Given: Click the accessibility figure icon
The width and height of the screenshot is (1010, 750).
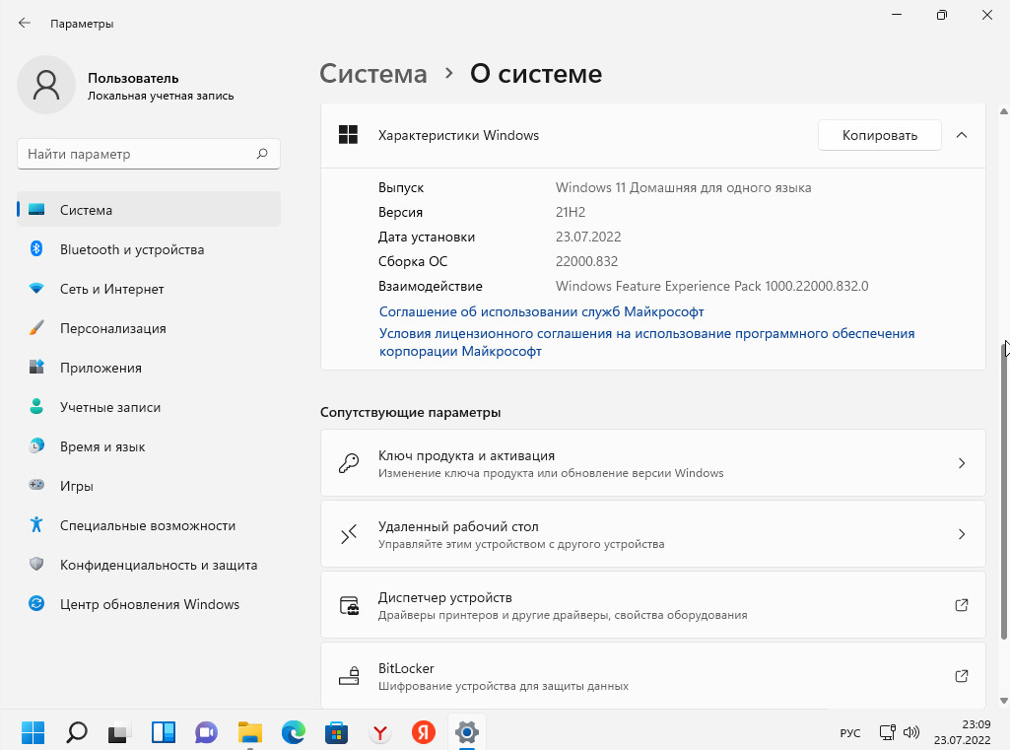Looking at the screenshot, I should 36,524.
